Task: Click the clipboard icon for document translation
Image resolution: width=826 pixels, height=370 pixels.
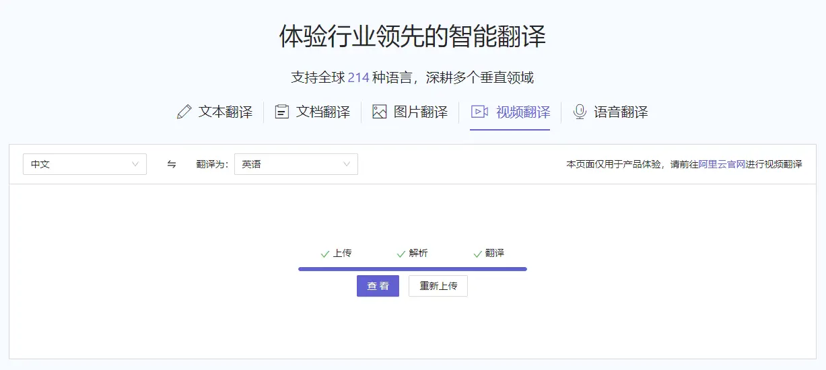Action: [282, 112]
